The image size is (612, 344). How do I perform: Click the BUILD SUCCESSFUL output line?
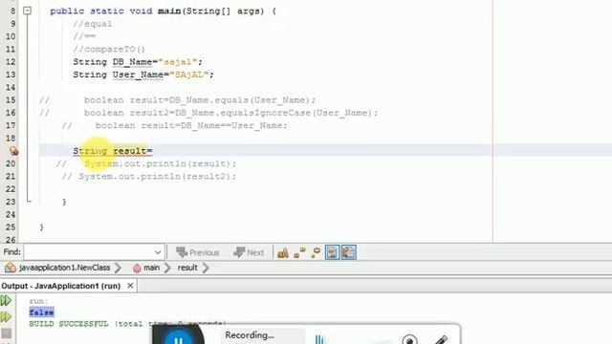(x=127, y=324)
